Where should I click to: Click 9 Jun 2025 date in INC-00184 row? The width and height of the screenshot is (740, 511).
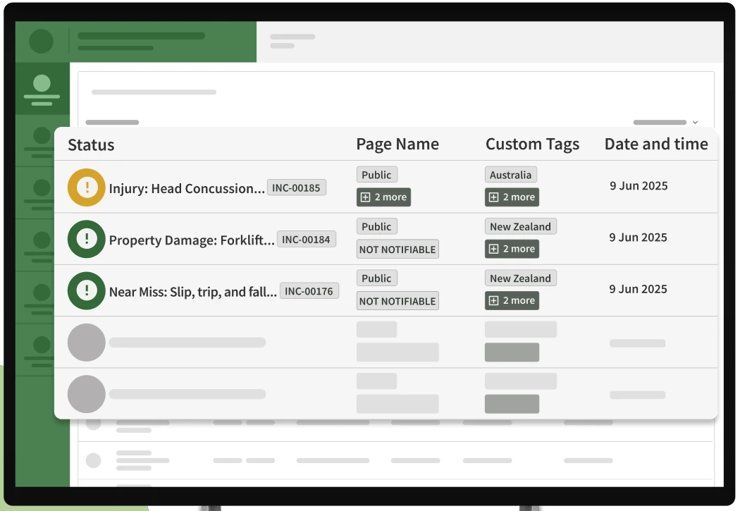(x=638, y=238)
